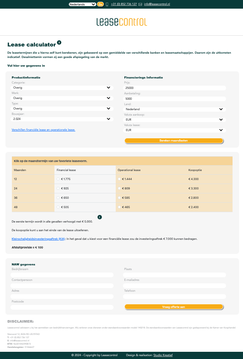Click the Prijs input field containing 25000

[x=174, y=88]
